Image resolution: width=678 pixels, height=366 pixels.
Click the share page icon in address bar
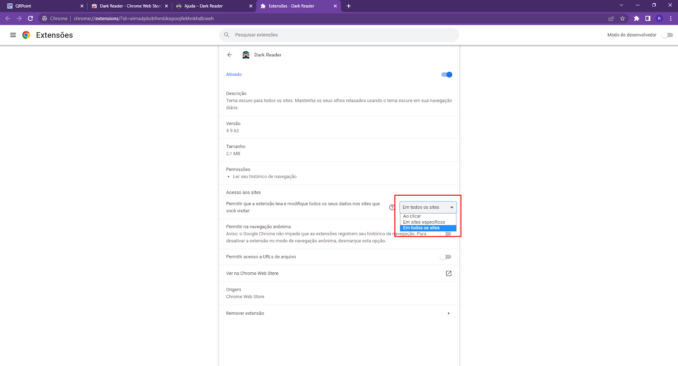(x=611, y=18)
